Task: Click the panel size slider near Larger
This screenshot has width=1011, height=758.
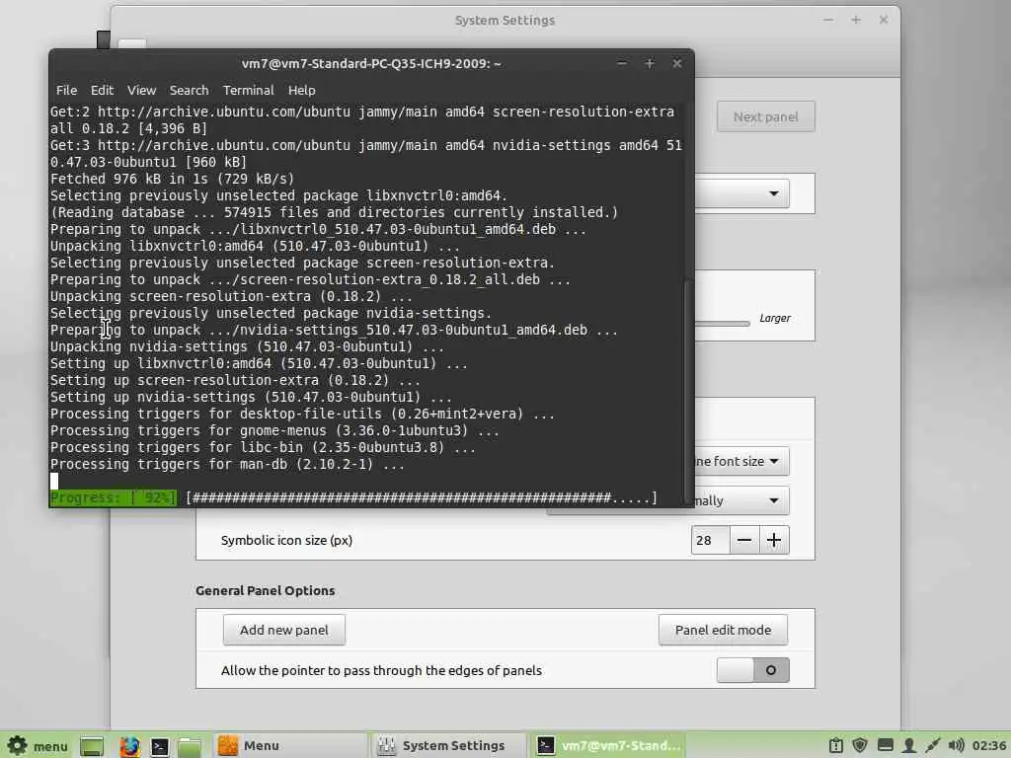Action: (722, 323)
